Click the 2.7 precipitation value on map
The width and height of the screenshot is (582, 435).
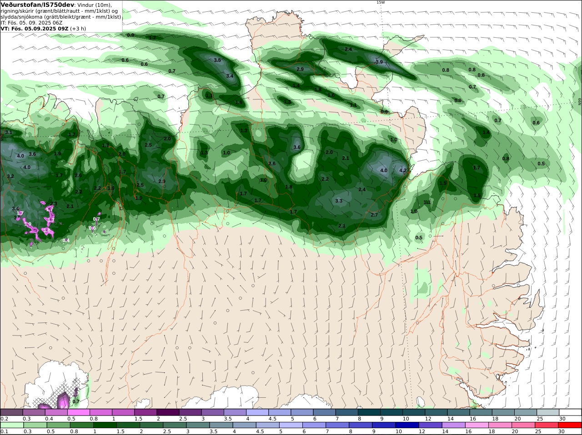374,215
